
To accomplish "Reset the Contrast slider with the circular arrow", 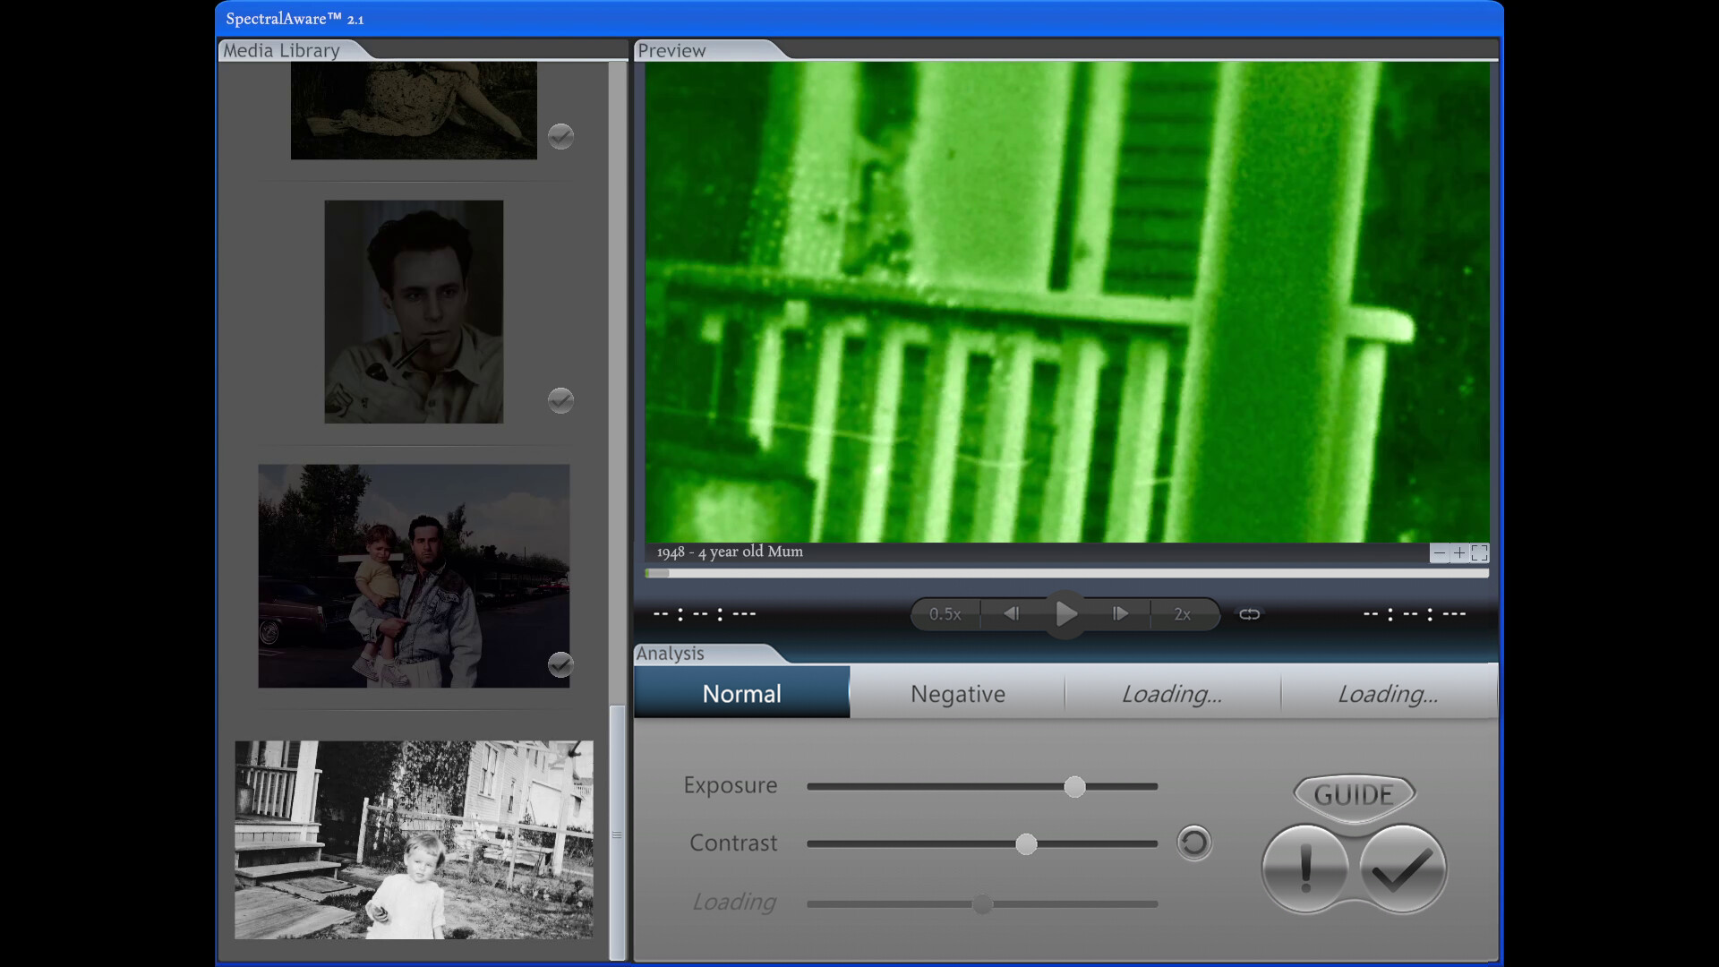I will (x=1194, y=843).
